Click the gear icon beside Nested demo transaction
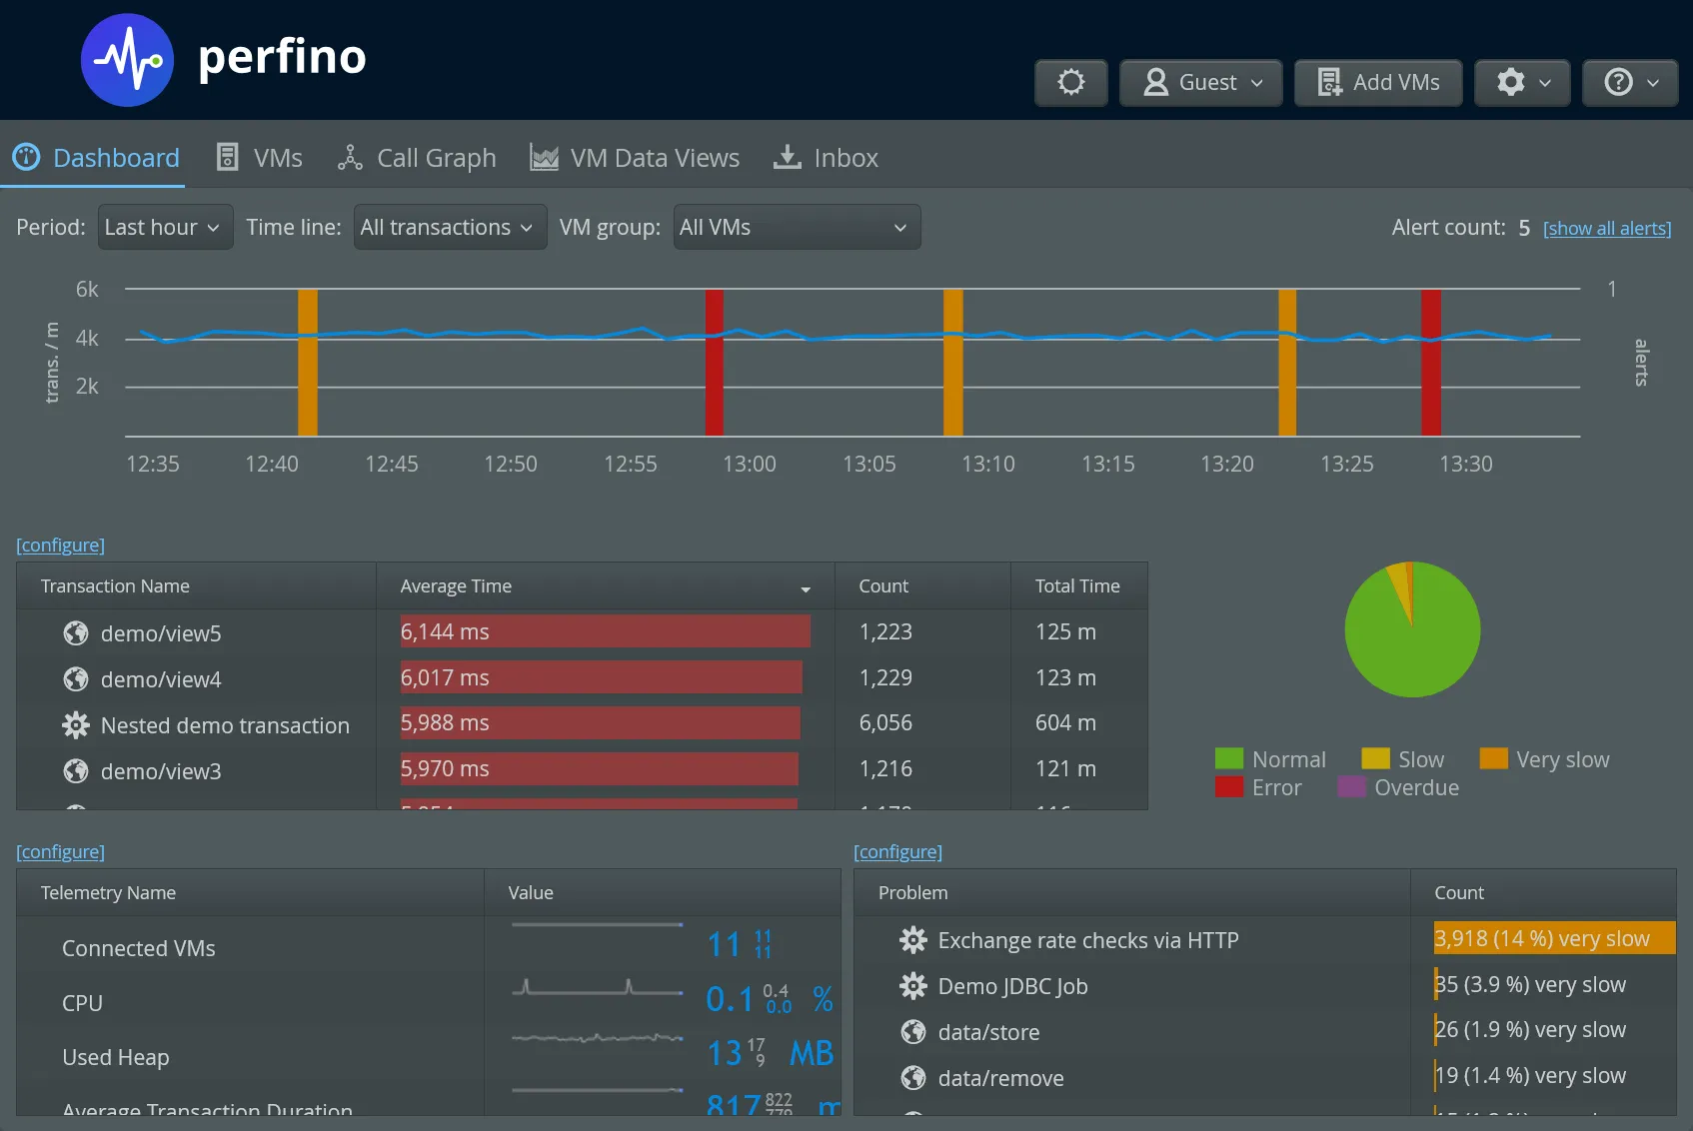Viewport: 1693px width, 1131px height. tap(75, 725)
